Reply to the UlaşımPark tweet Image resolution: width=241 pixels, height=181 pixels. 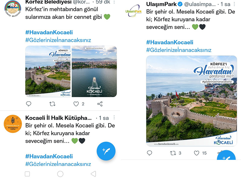tap(150, 153)
